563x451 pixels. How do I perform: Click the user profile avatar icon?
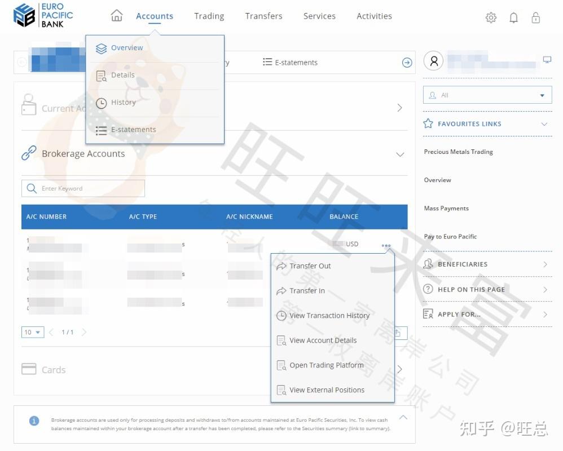tap(434, 61)
